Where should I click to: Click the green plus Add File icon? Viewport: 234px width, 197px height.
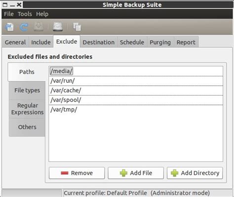[x=123, y=173]
